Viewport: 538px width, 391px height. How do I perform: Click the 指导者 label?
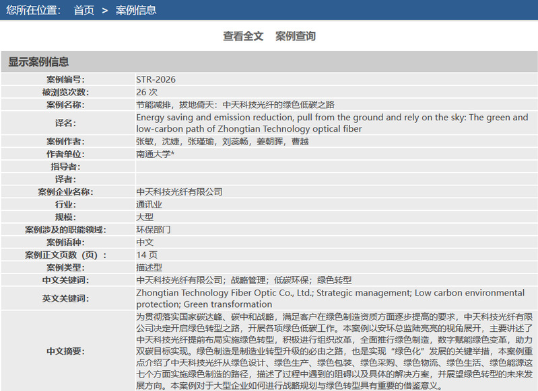65,167
